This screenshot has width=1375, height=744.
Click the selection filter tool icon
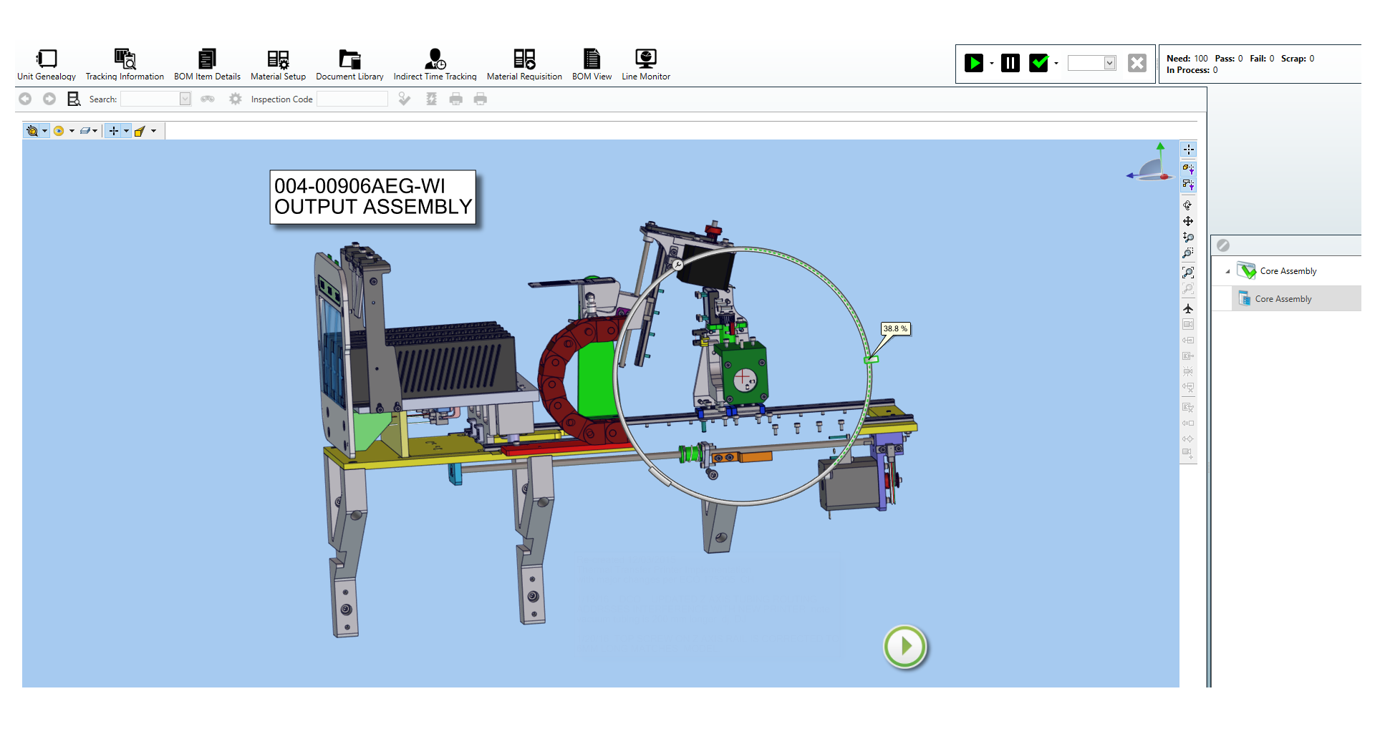32,131
